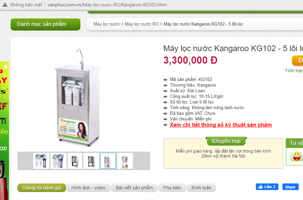Switch to the Phụ kiện tab
Viewport: 303px width, 200px height.
172,188
